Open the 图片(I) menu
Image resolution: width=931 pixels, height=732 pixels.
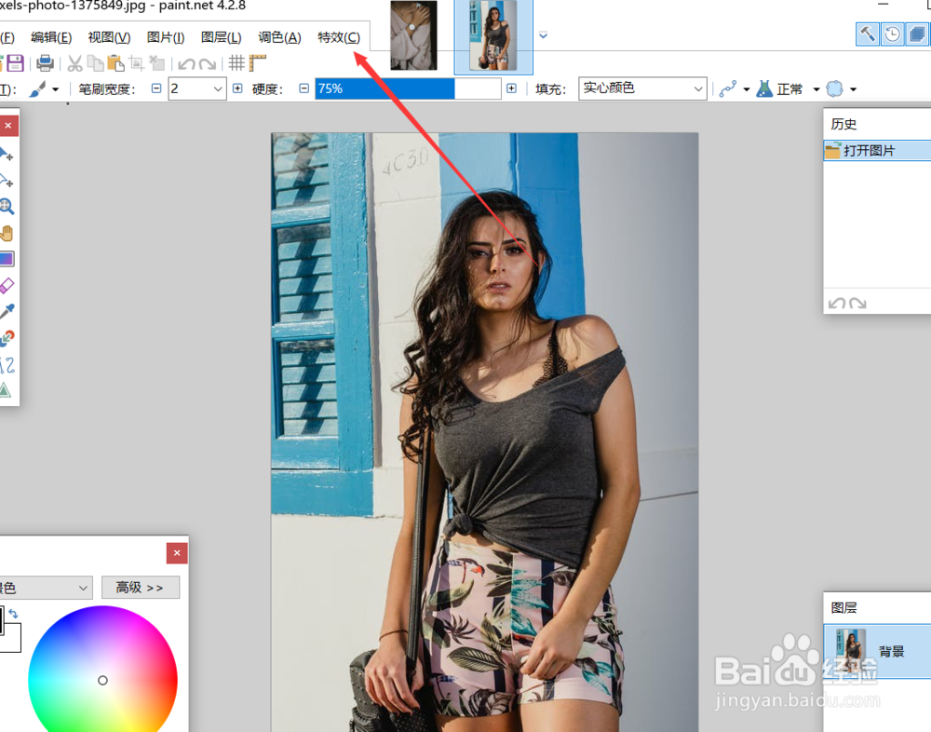(x=166, y=37)
